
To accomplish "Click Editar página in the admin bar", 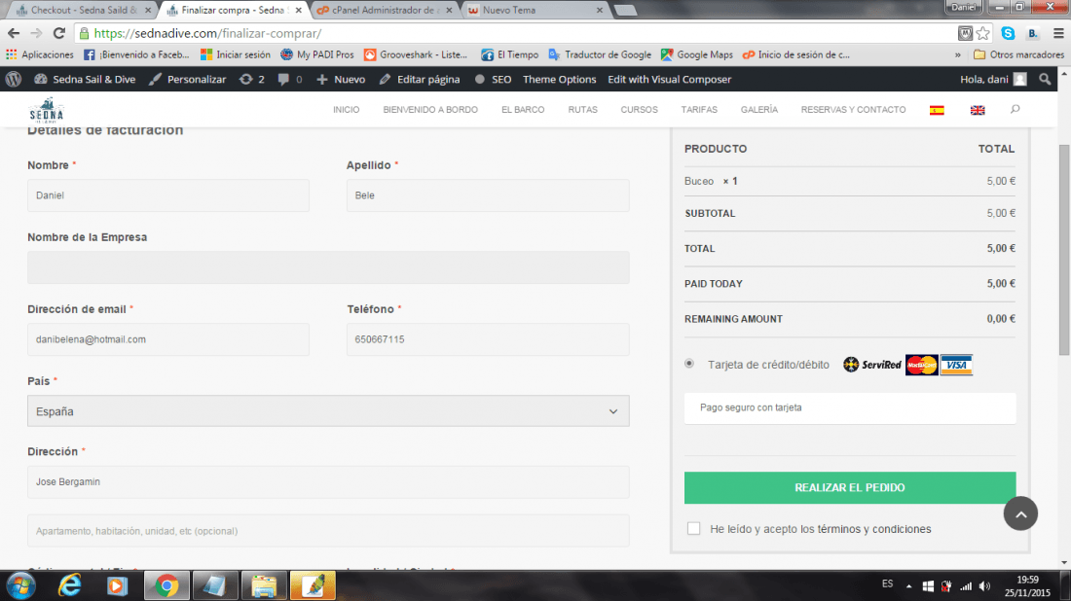I will [x=420, y=79].
